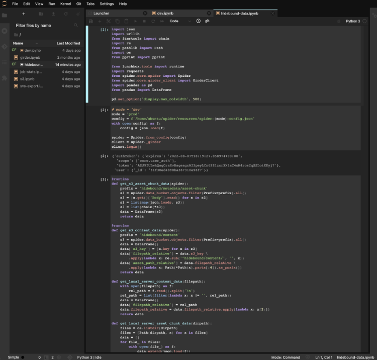Click the kernel status circle indicator

tap(364, 21)
